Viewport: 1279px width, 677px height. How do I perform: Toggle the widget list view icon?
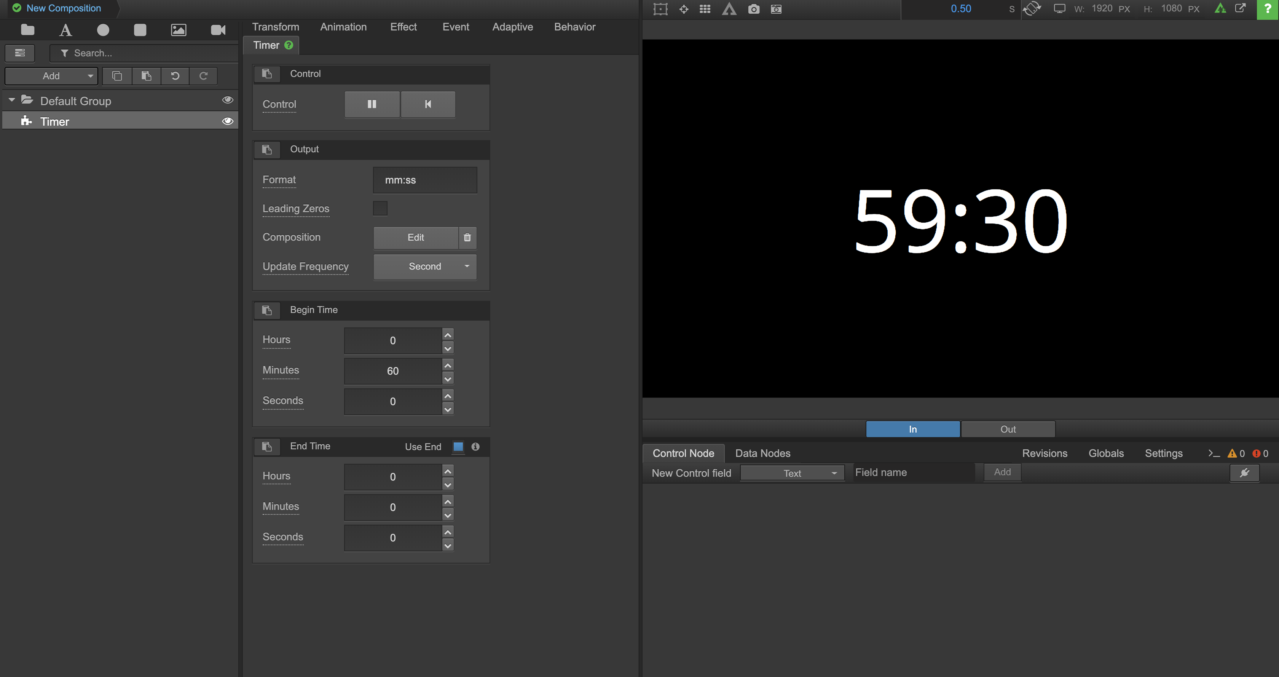coord(20,53)
